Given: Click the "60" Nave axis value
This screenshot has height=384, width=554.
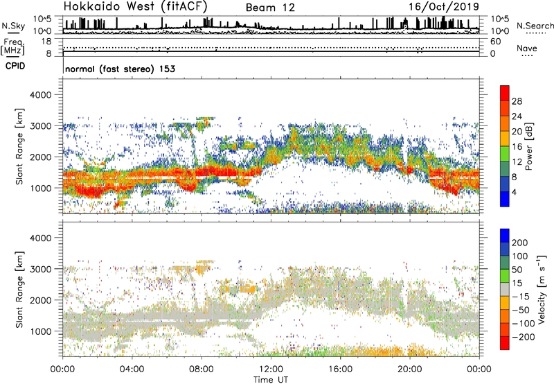Looking at the screenshot, I should point(495,42).
